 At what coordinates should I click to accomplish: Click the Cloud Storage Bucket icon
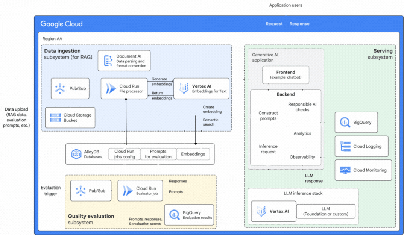click(x=55, y=117)
